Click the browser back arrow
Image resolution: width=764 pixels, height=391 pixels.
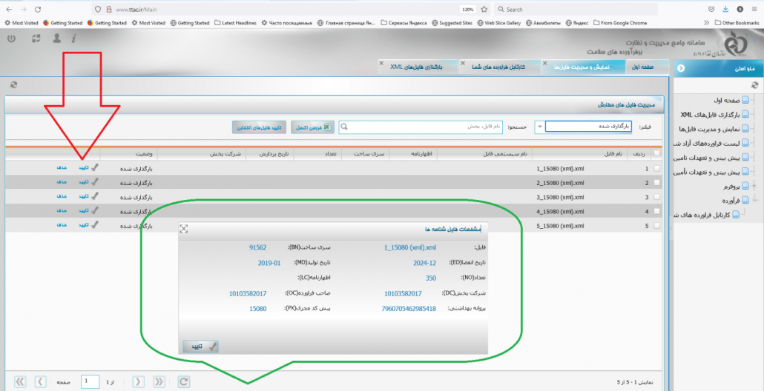click(9, 9)
